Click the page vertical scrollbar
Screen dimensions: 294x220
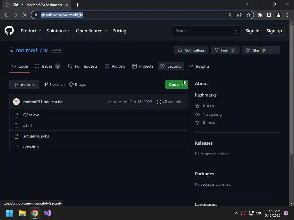point(291,90)
